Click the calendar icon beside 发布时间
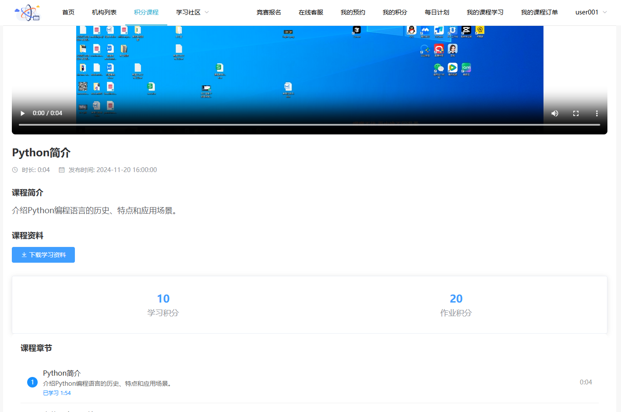This screenshot has height=412, width=621. click(62, 170)
